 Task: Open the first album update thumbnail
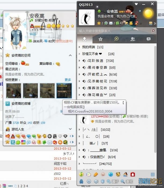(14, 91)
